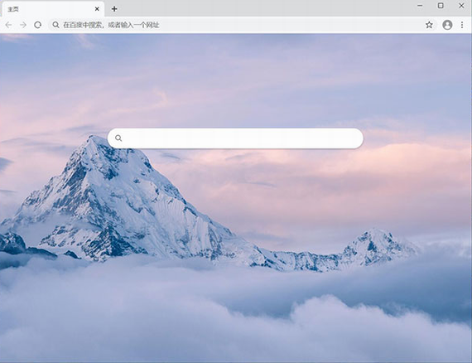472x363 pixels.
Task: Click the small distant mountain peak on the wallpaper
Action: point(376,245)
